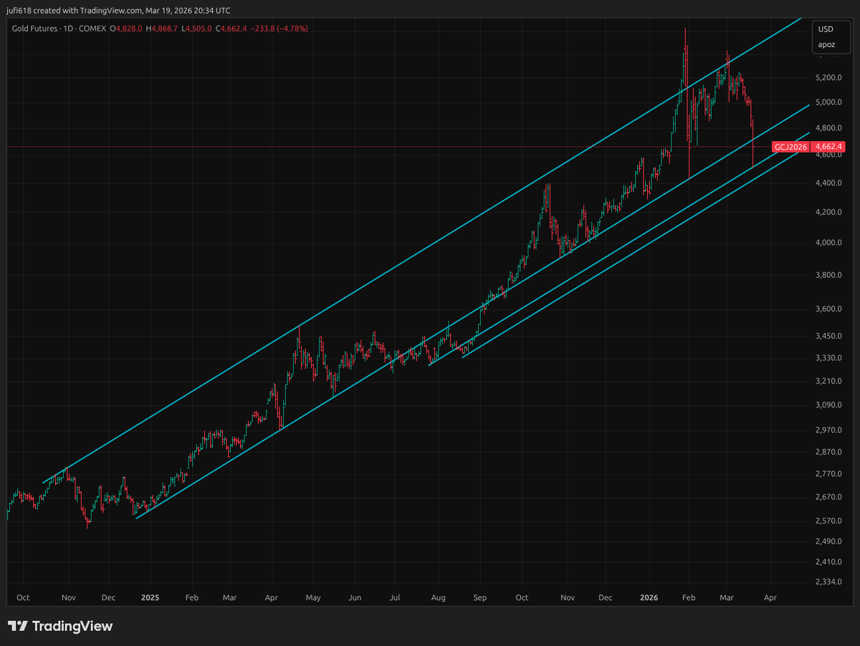Viewport: 860px width, 646px height.
Task: Click the 5,200.0 price axis label
Action: (x=830, y=77)
